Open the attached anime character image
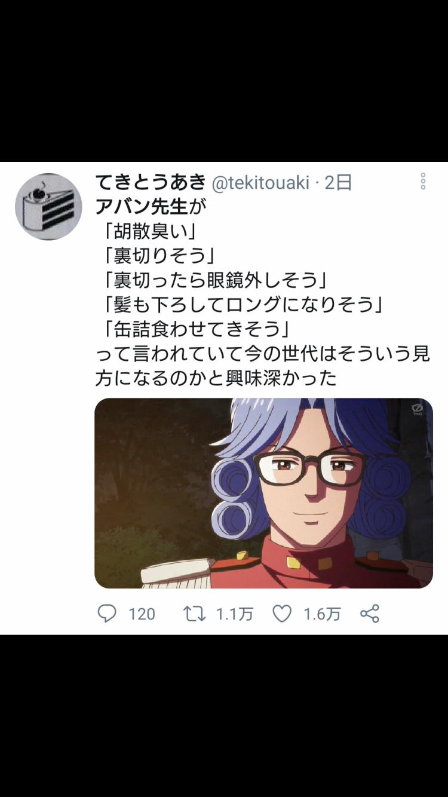Viewport: 448px width, 797px height. tap(263, 493)
